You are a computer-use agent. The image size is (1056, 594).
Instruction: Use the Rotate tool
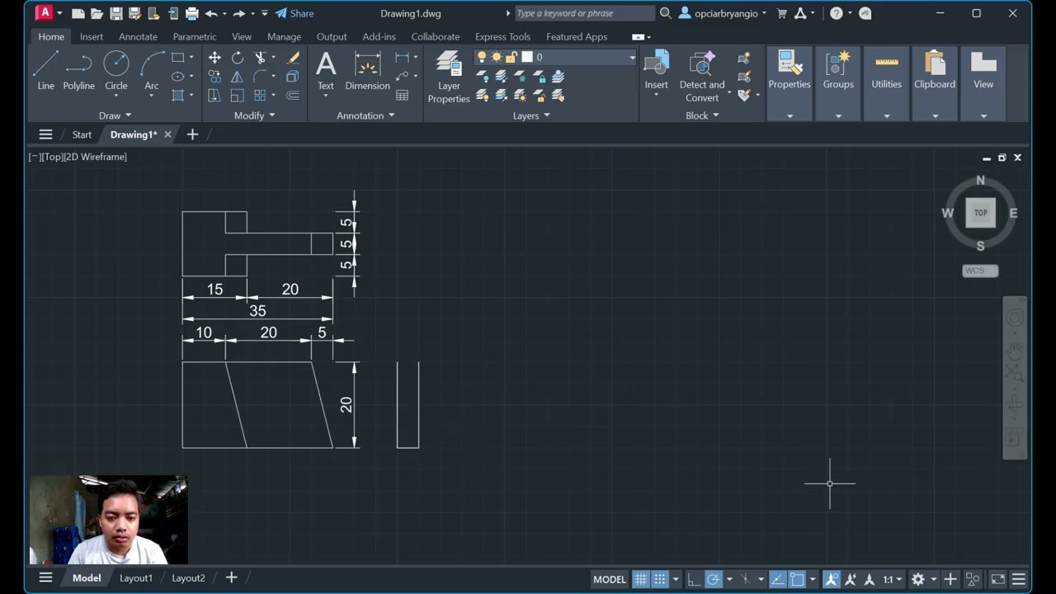[238, 58]
